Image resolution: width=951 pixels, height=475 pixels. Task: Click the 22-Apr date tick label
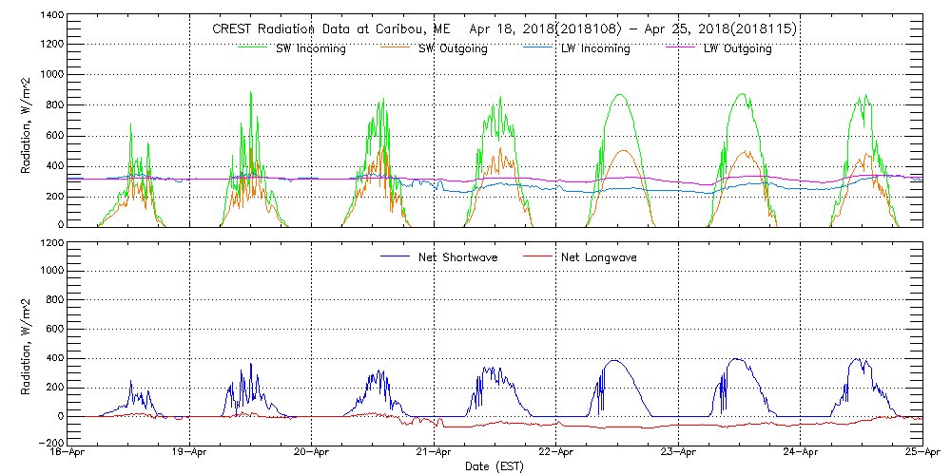[x=556, y=453]
